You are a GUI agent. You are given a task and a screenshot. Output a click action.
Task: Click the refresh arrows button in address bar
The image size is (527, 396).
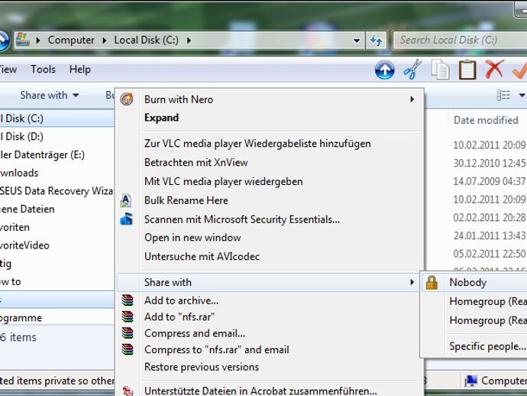pos(376,41)
